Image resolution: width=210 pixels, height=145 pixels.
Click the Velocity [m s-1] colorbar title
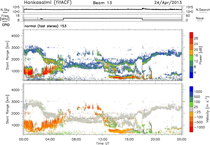(x=207, y=109)
